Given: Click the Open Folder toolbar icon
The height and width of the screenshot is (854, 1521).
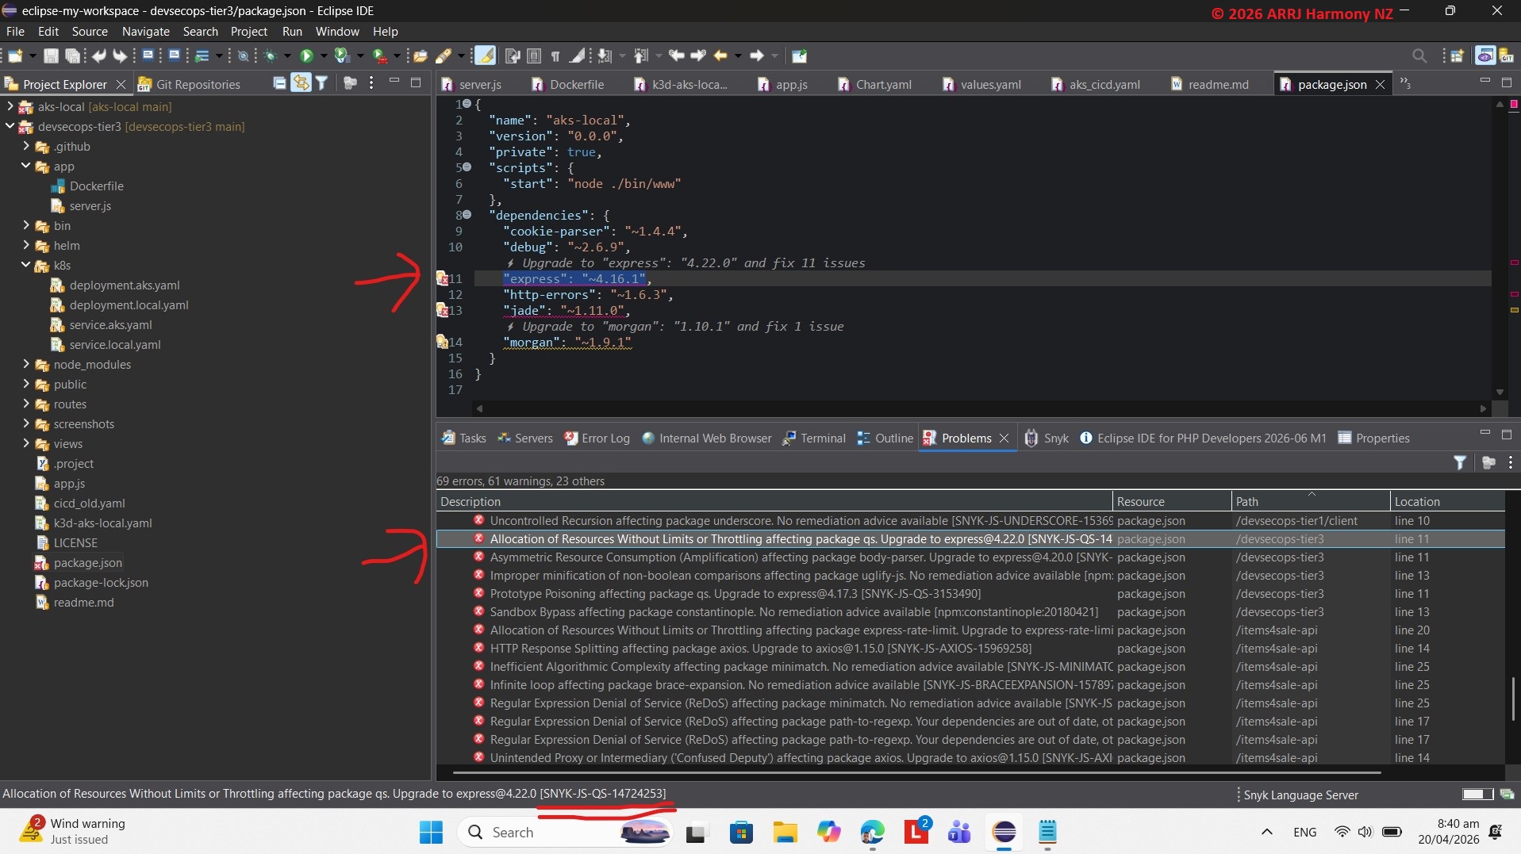Looking at the screenshot, I should pyautogui.click(x=420, y=56).
